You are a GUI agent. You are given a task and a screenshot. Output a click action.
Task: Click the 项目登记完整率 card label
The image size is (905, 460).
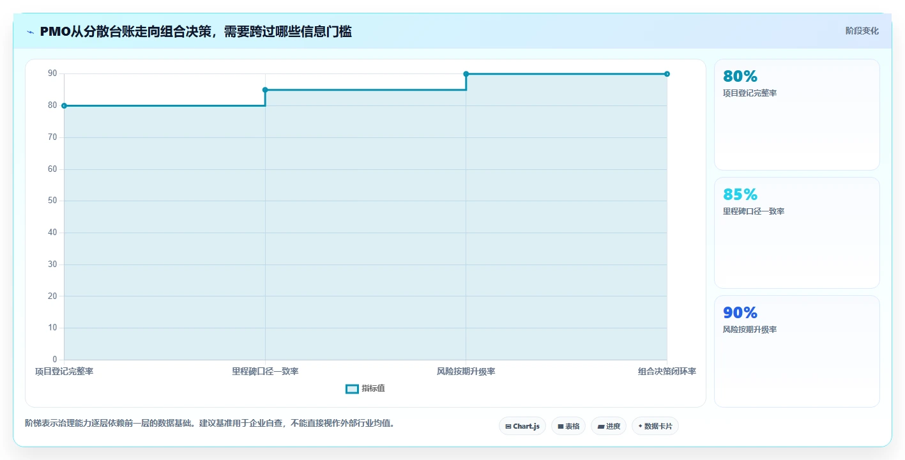pyautogui.click(x=750, y=93)
